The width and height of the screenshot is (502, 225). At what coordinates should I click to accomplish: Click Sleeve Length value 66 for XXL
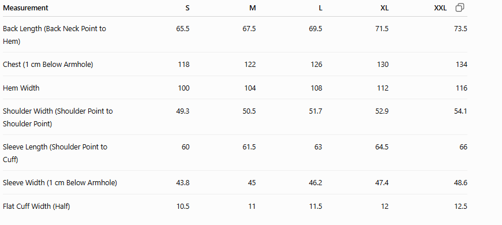coord(463,147)
